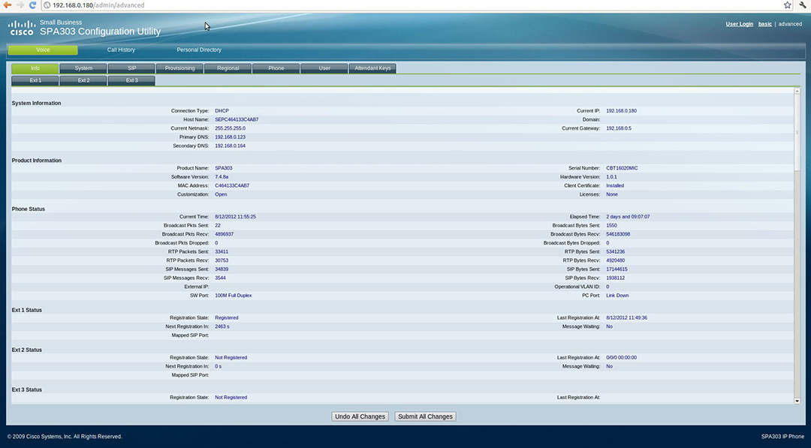
Task: Click the Connection Type value DHCP
Action: click(x=222, y=111)
